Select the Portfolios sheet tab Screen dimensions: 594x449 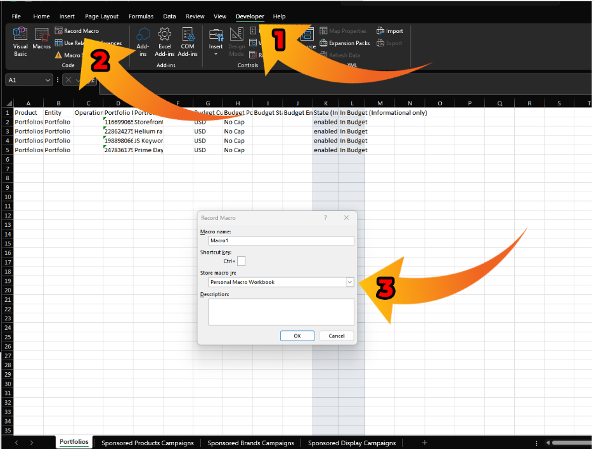(74, 442)
